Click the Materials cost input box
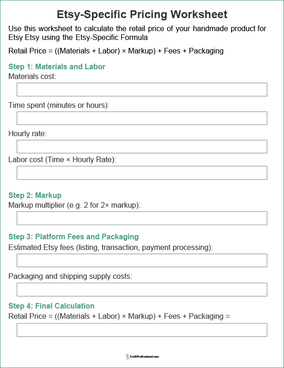This screenshot has height=368, width=284. (142, 89)
